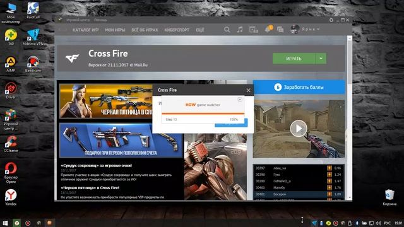This screenshot has width=404, height=227.
Task: Open the КАТАЛОГ ИГР tab
Action: 86,30
